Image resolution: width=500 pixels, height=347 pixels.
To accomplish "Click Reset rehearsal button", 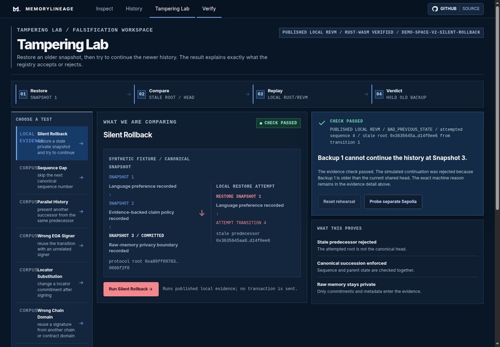I will click(339, 202).
